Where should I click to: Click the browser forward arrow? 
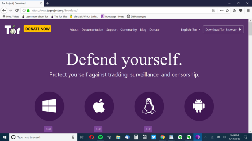[x=11, y=11]
